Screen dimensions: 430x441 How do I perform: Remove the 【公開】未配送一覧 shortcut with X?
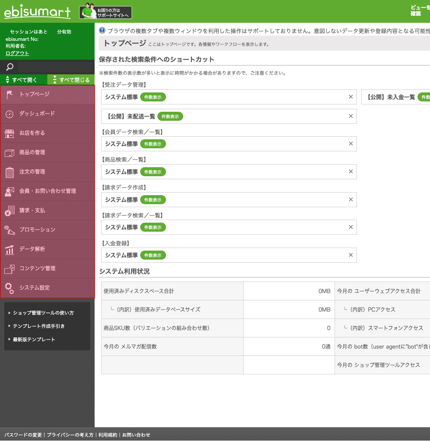pyautogui.click(x=350, y=116)
